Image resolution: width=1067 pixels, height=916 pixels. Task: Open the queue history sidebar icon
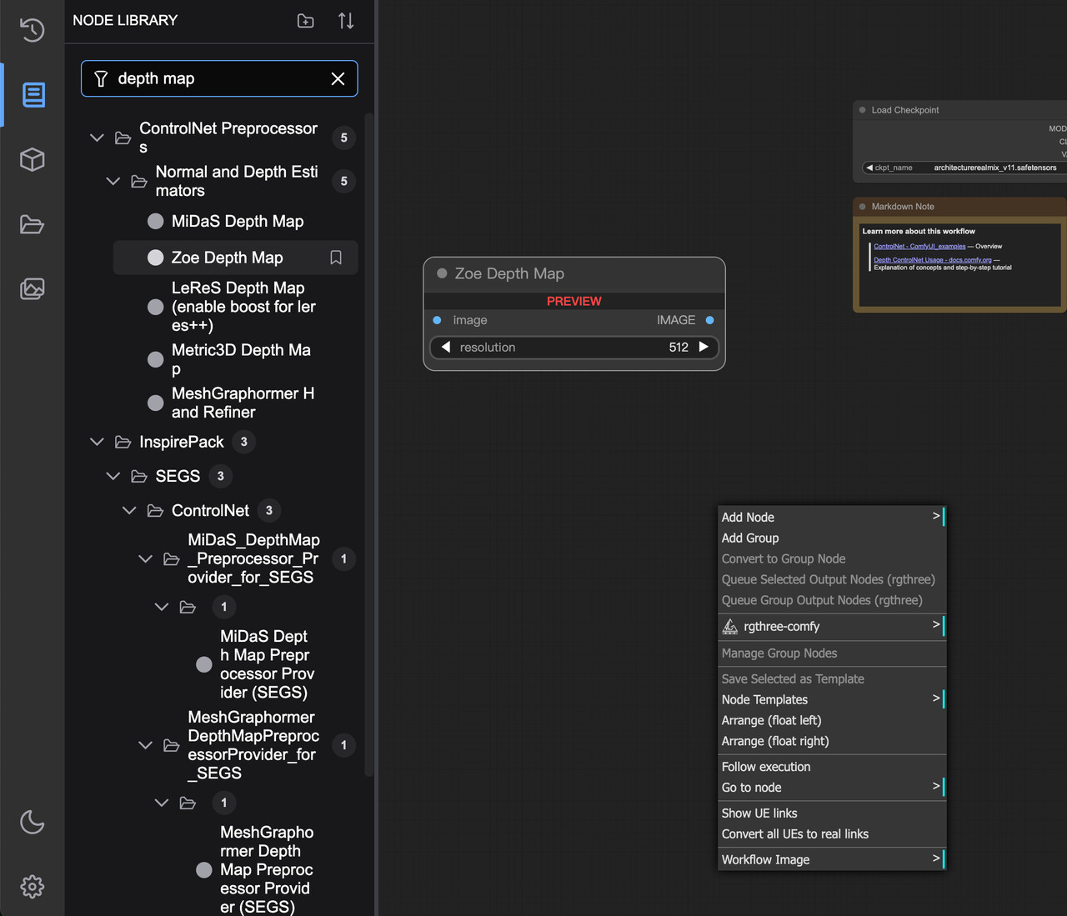[x=32, y=30]
